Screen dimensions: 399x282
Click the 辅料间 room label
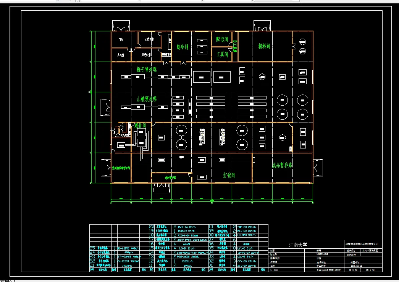point(264,46)
